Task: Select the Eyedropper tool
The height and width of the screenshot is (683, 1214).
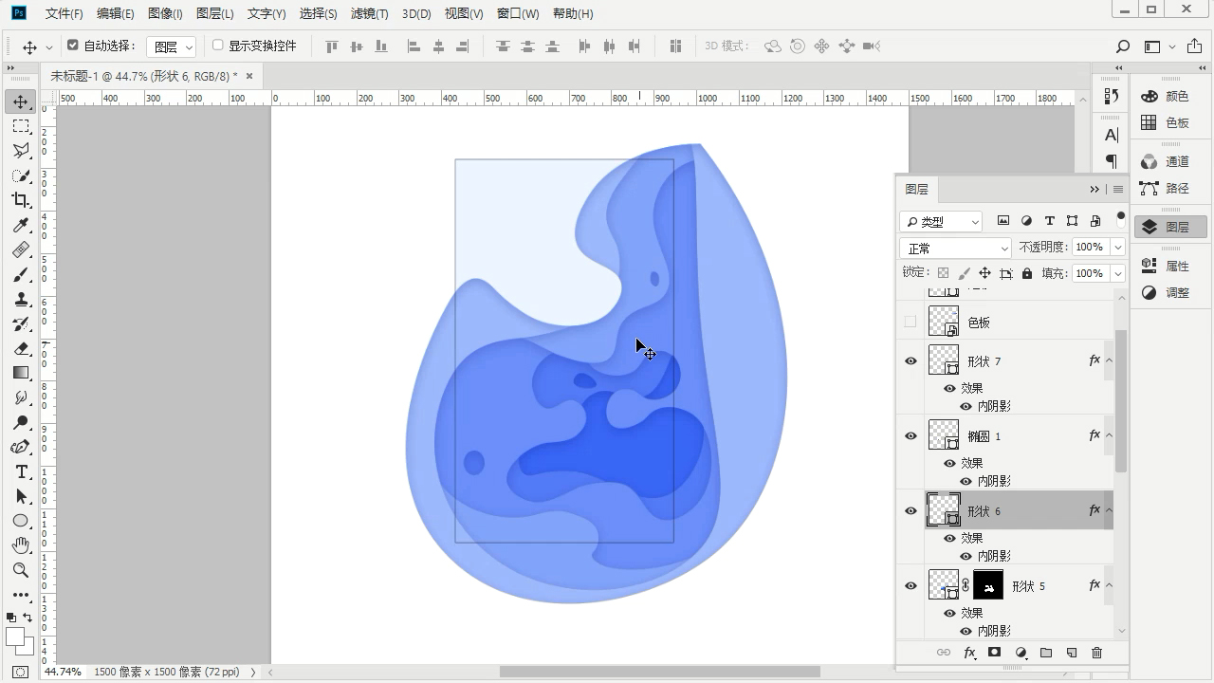Action: pyautogui.click(x=20, y=225)
